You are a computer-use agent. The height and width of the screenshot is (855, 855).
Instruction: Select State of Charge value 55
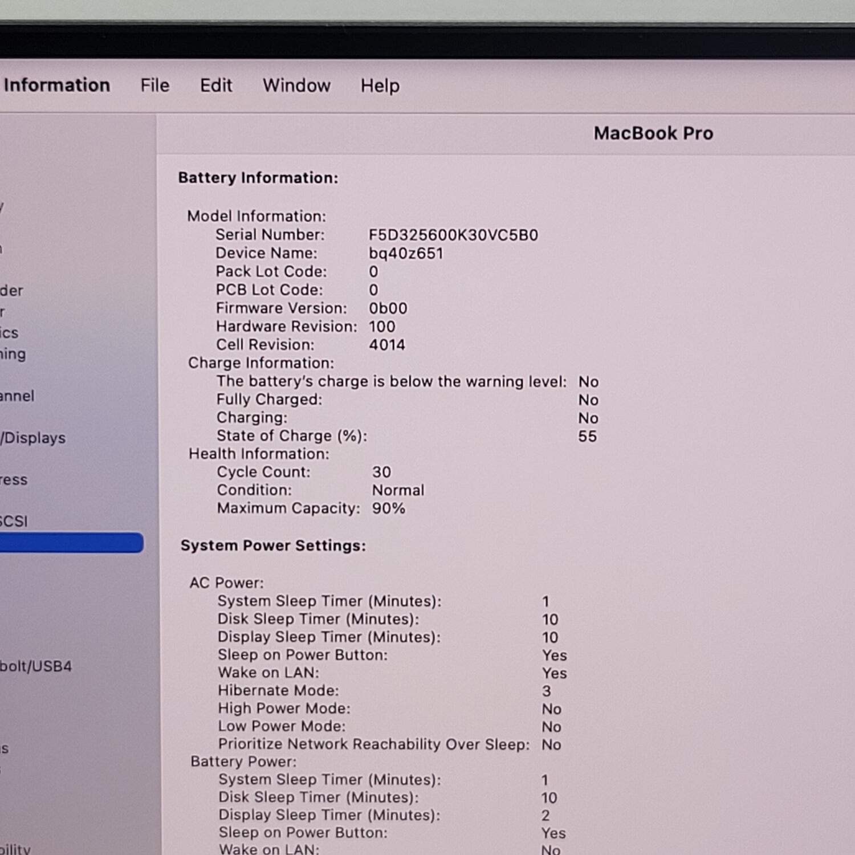pyautogui.click(x=588, y=436)
